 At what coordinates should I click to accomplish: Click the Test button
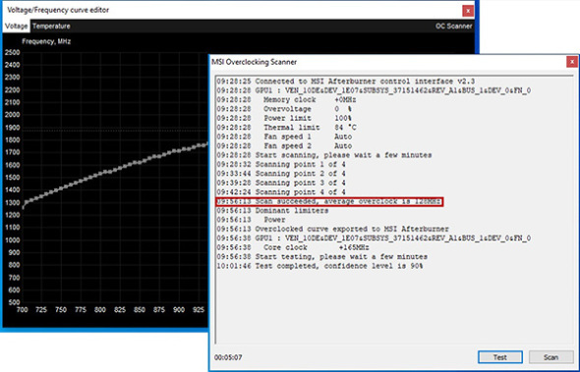click(500, 357)
